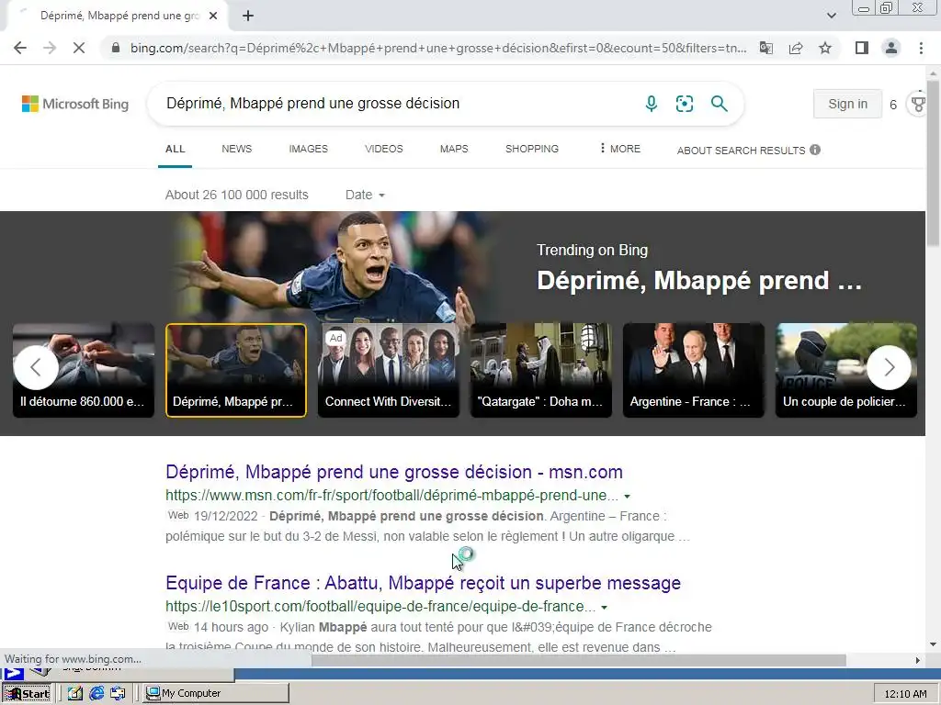
Task: Click the msn.com green URL
Action: tap(391, 496)
